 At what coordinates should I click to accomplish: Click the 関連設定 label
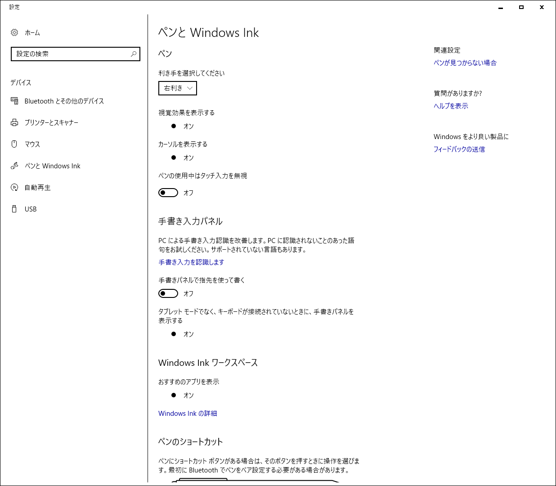[x=447, y=50]
